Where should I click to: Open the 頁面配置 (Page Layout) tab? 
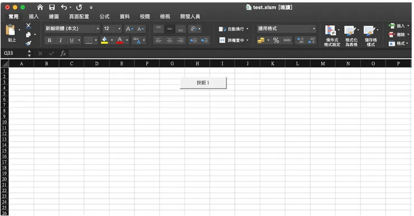click(x=79, y=17)
